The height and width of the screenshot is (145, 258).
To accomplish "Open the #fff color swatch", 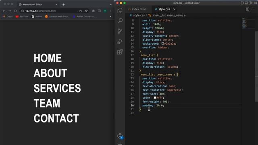I will tap(155, 97).
